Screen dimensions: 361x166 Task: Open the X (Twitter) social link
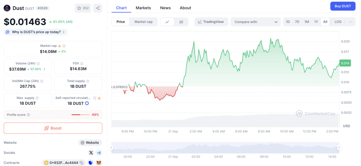click(91, 153)
